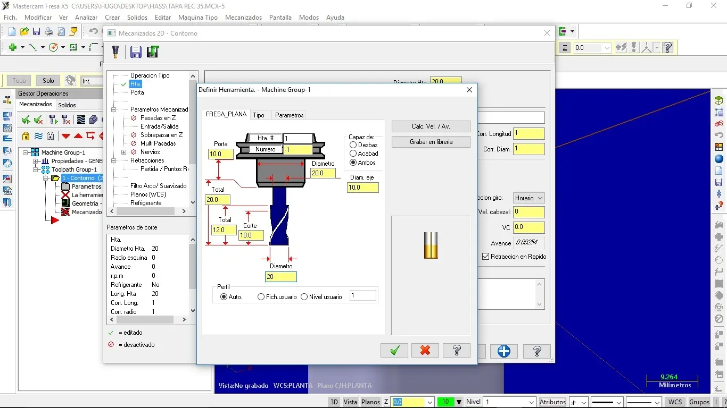Select the Desbas radio button

353,145
